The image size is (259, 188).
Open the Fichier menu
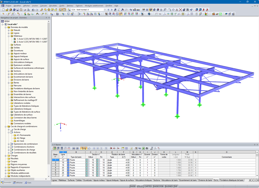click(x=9, y=6)
